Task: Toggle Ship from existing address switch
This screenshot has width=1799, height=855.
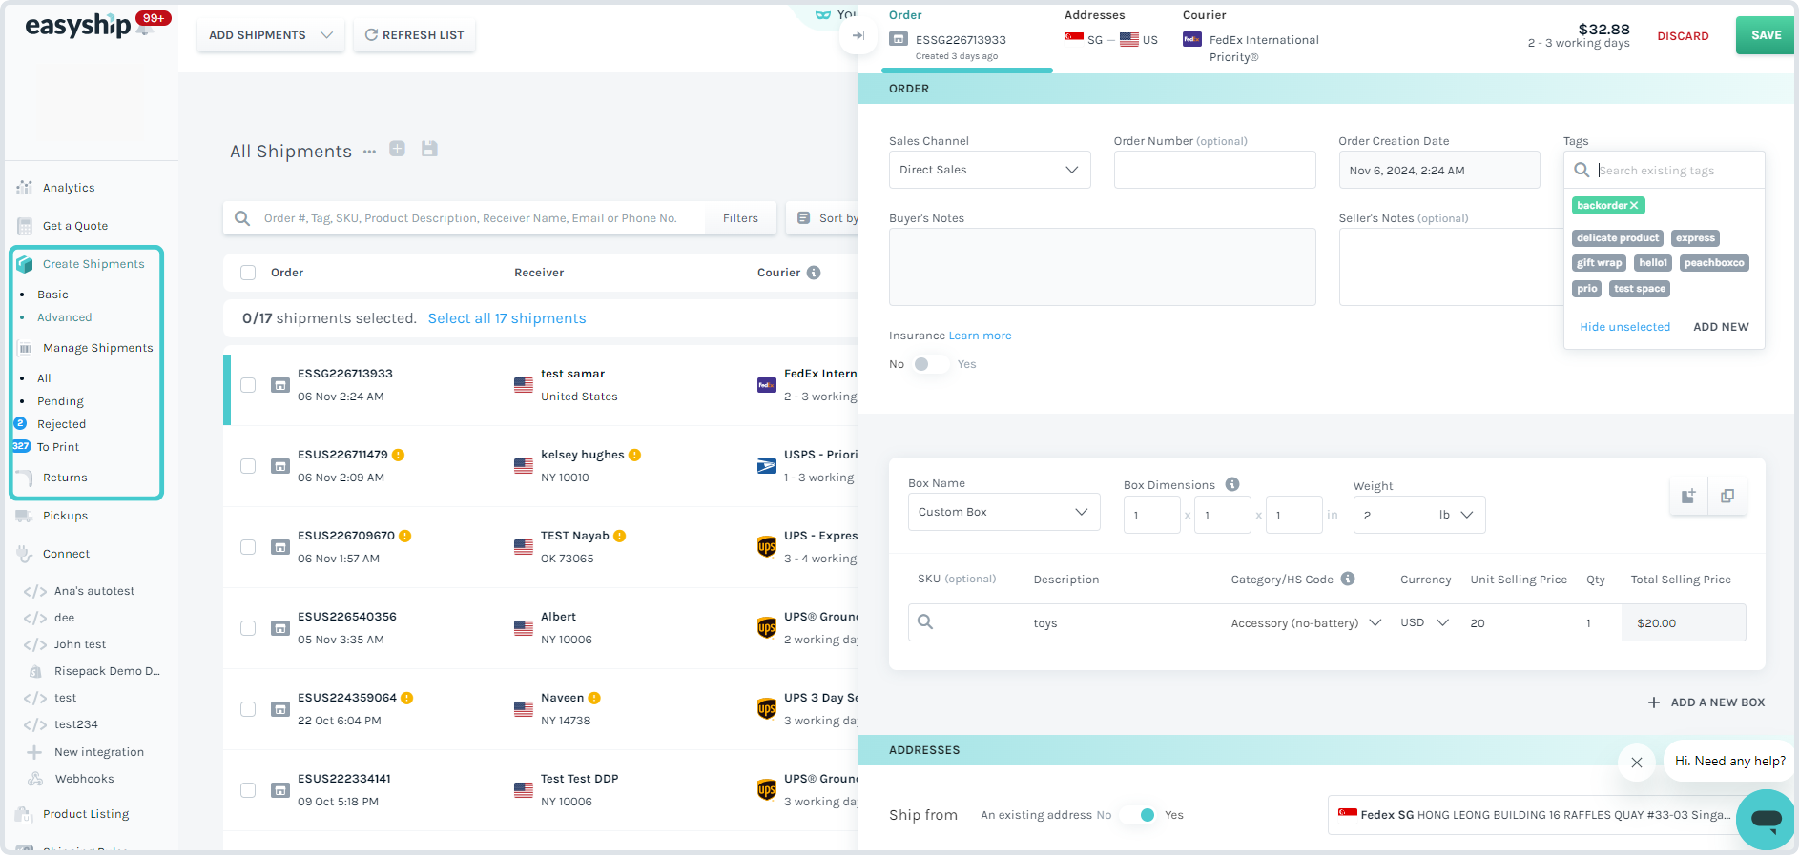Action: tap(1138, 815)
